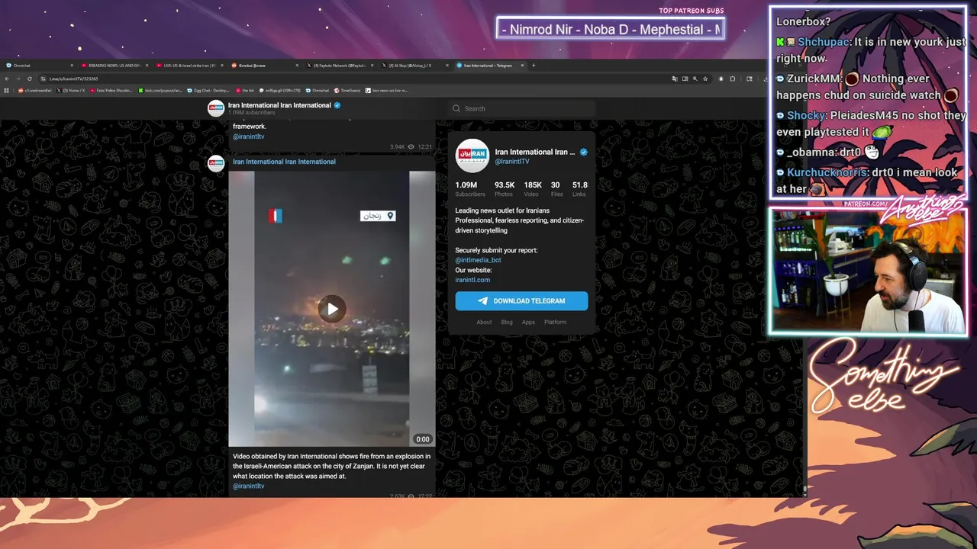The image size is (977, 549).
Task: Click the zoom magnifier icon in address bar
Action: coord(695,79)
